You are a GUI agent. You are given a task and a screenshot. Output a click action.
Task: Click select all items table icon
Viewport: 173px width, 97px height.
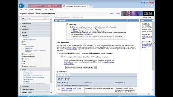coord(59,79)
